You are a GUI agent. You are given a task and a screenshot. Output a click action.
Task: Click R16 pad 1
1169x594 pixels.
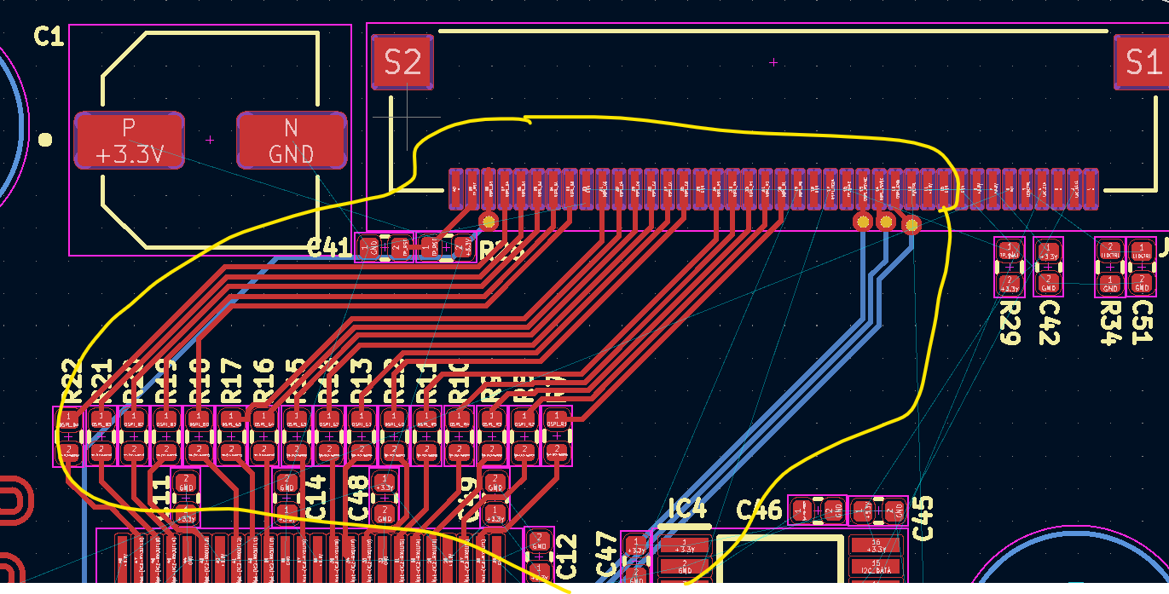(263, 420)
